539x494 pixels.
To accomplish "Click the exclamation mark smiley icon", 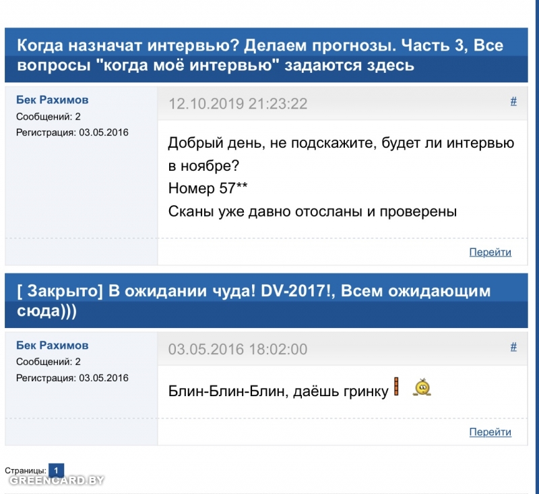I will 396,386.
